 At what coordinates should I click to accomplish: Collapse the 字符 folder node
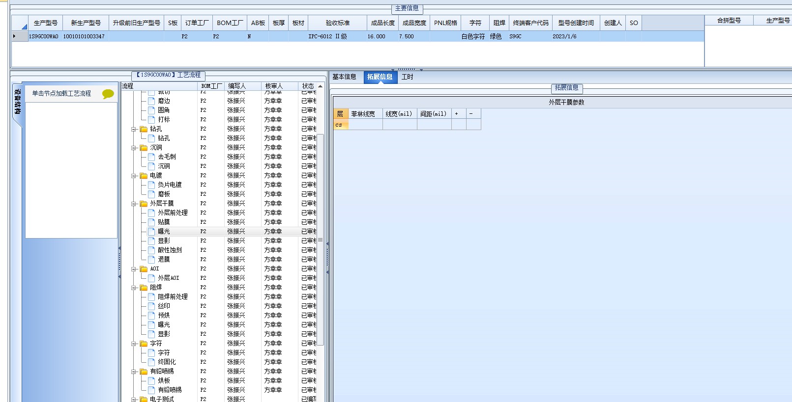pyautogui.click(x=134, y=344)
